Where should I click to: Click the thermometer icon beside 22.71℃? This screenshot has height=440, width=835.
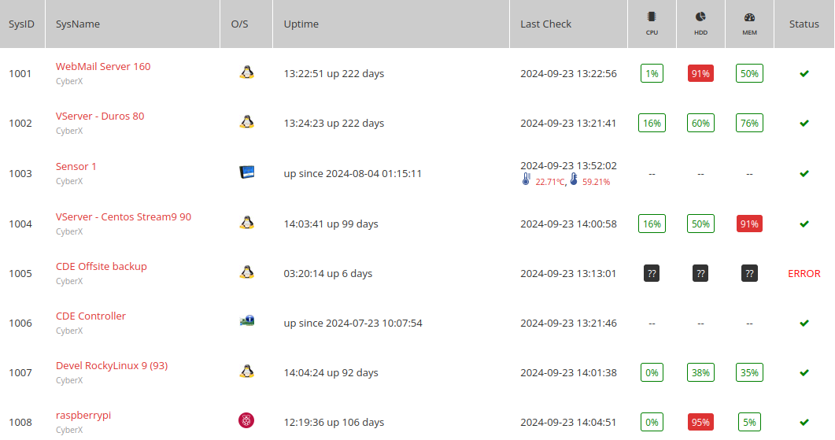[526, 180]
